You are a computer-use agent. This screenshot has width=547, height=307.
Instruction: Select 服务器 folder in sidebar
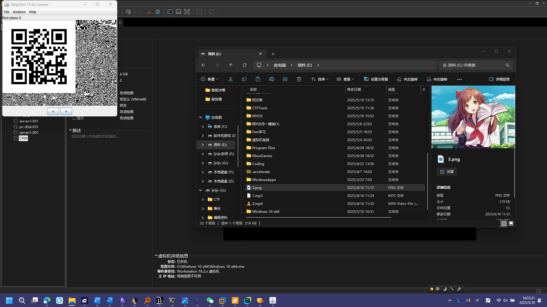(x=214, y=99)
